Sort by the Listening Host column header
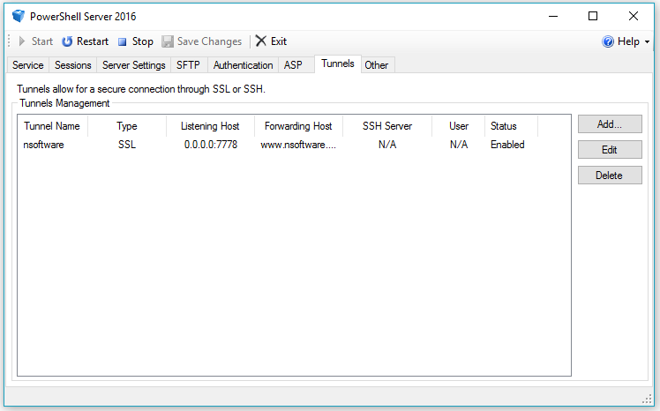The height and width of the screenshot is (411, 660). tap(210, 126)
